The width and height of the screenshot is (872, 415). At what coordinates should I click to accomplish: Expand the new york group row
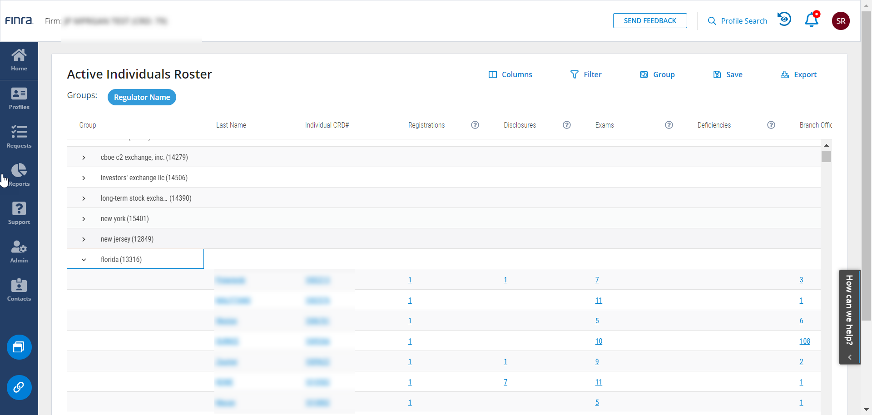[84, 219]
